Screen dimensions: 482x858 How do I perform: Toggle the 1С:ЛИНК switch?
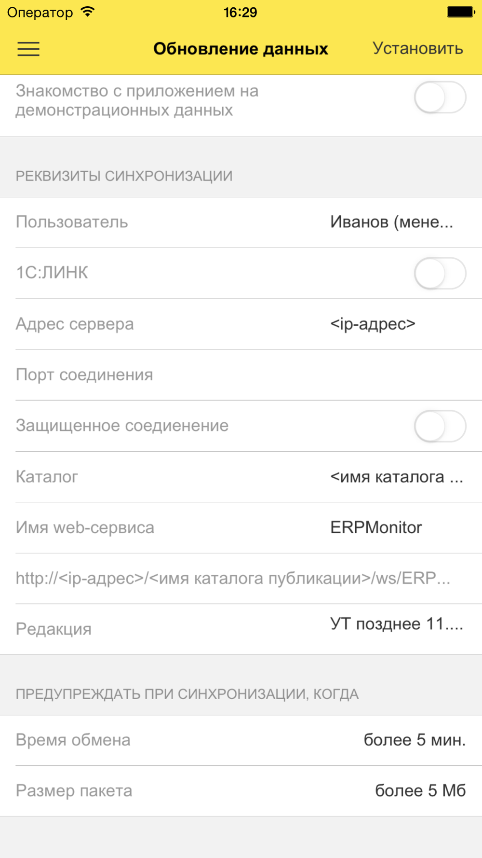(440, 273)
